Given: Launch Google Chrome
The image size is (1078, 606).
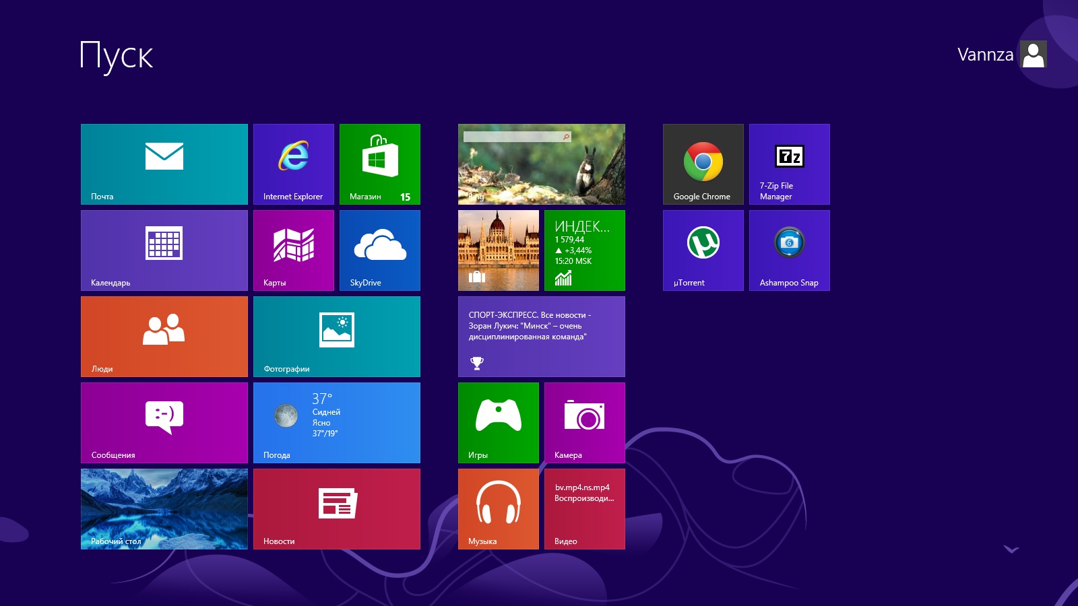Looking at the screenshot, I should coord(703,164).
